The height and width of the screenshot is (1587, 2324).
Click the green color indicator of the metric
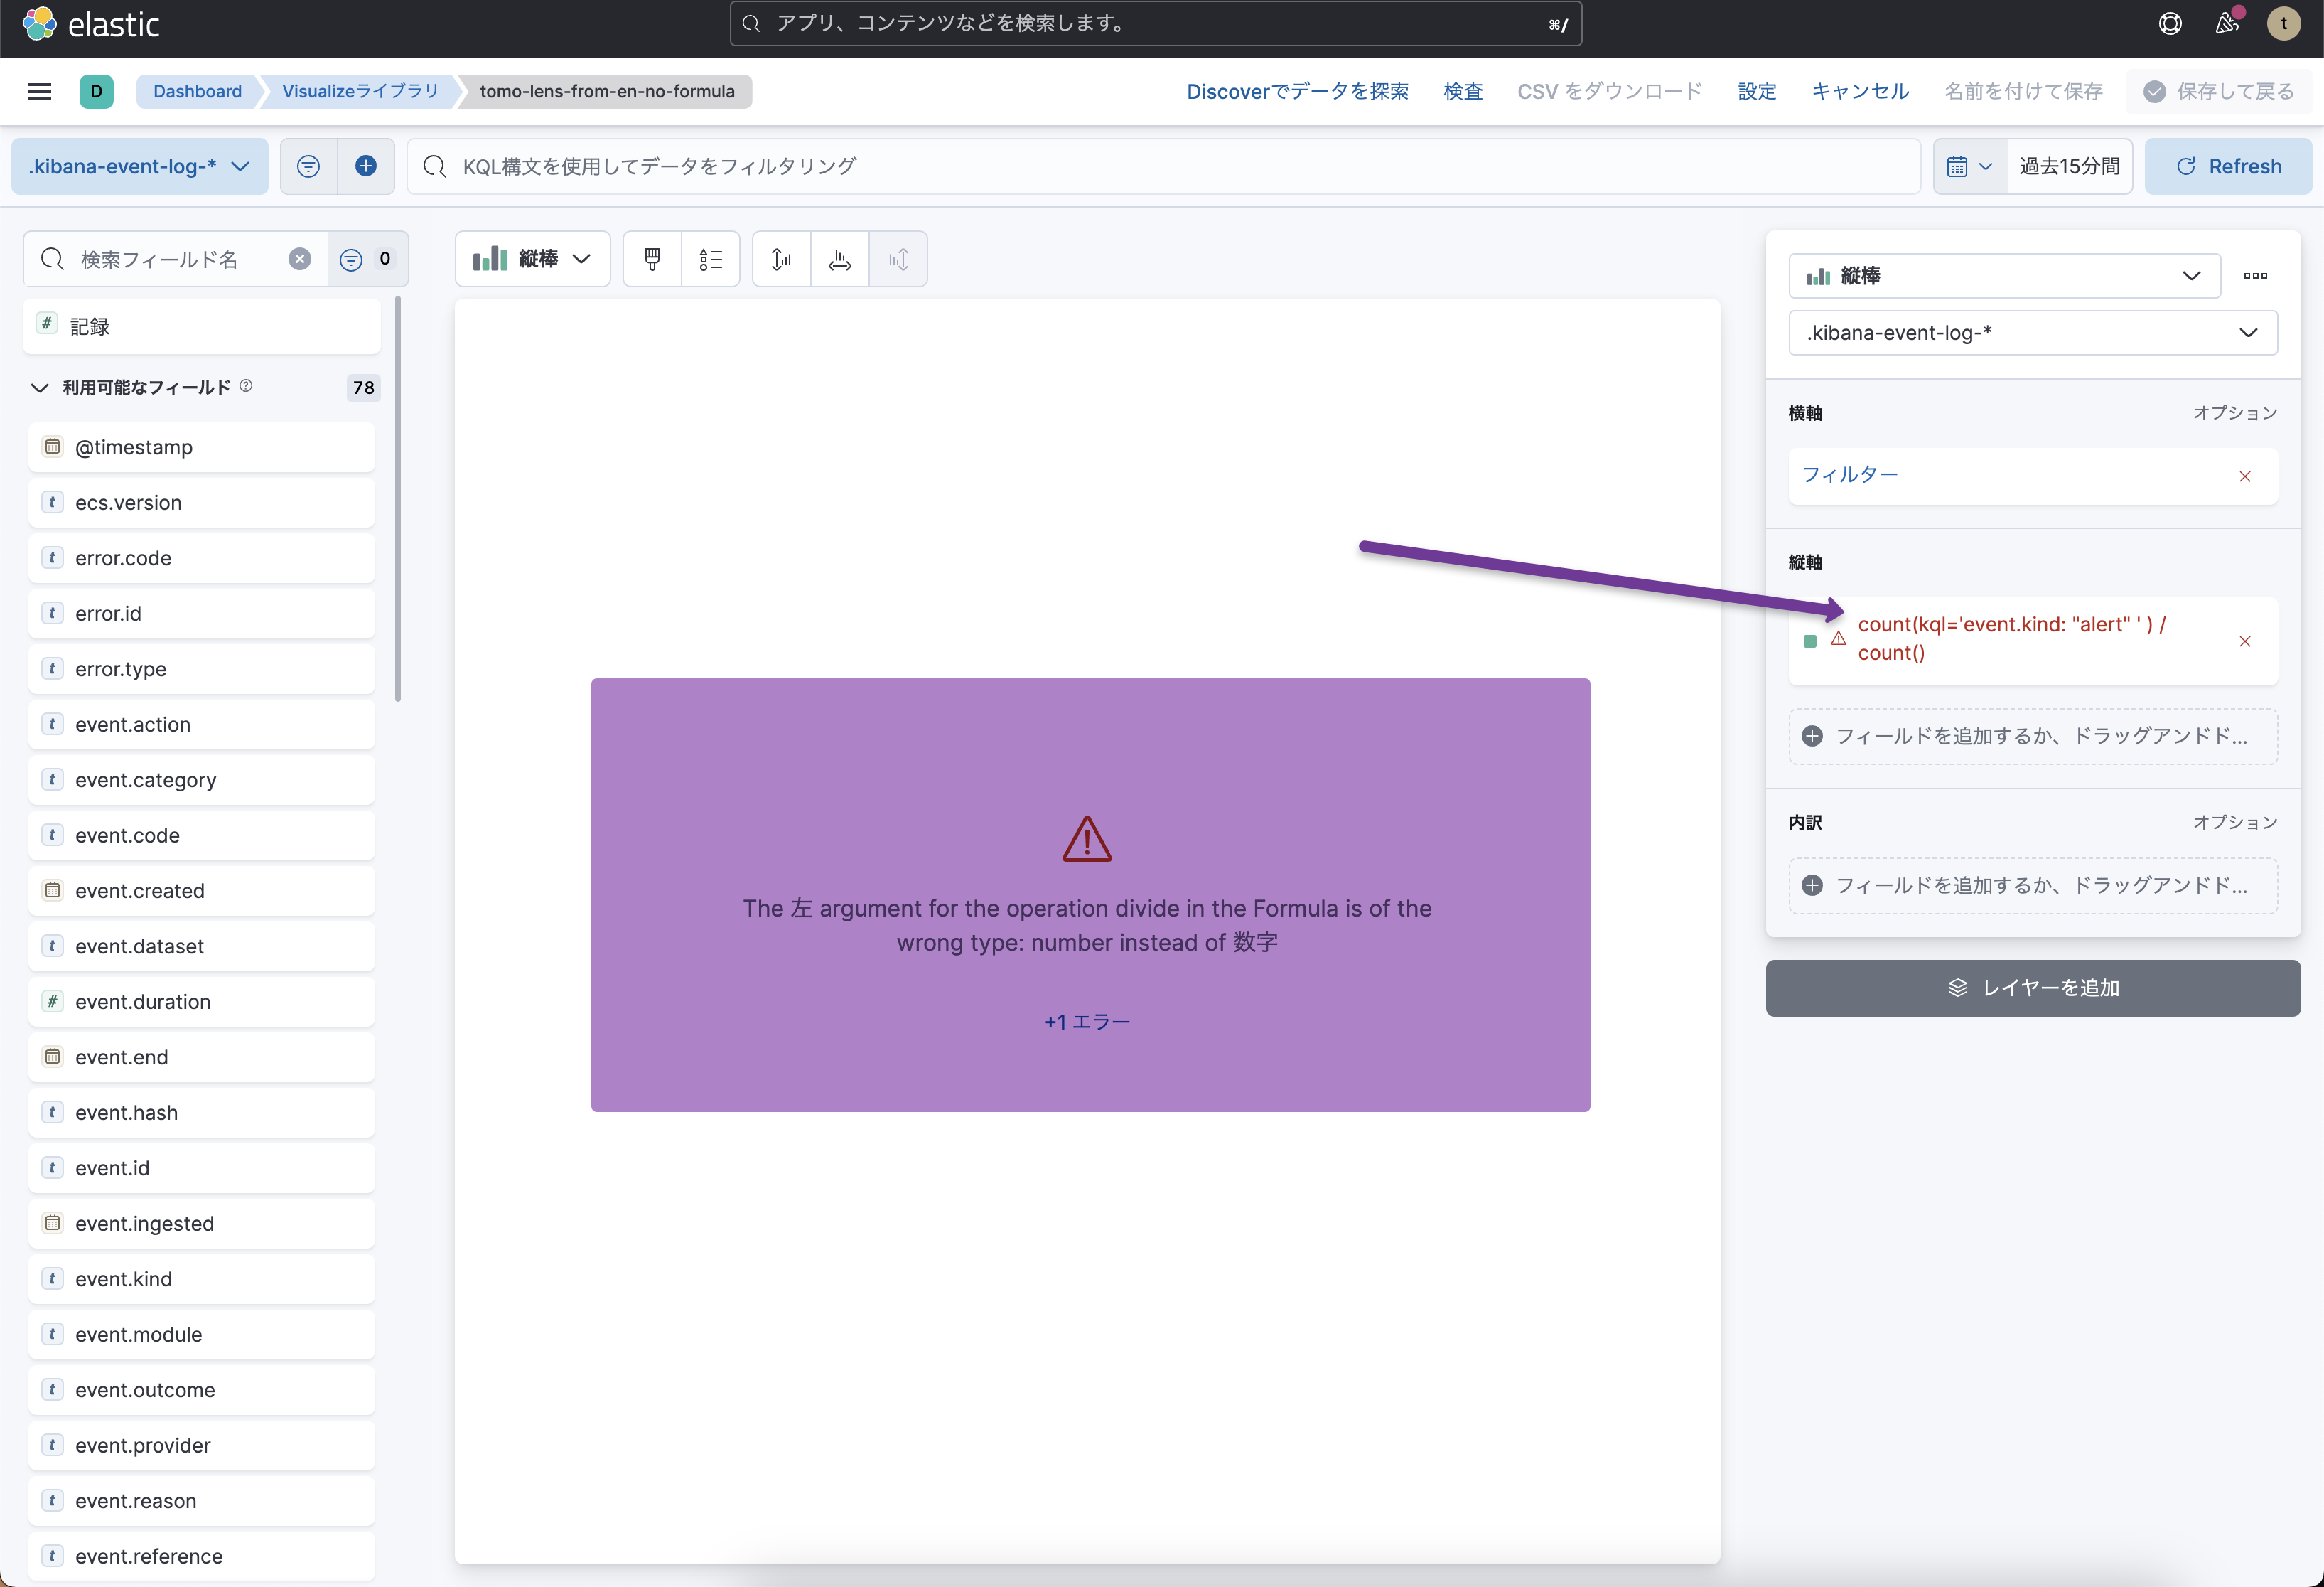click(x=1809, y=641)
